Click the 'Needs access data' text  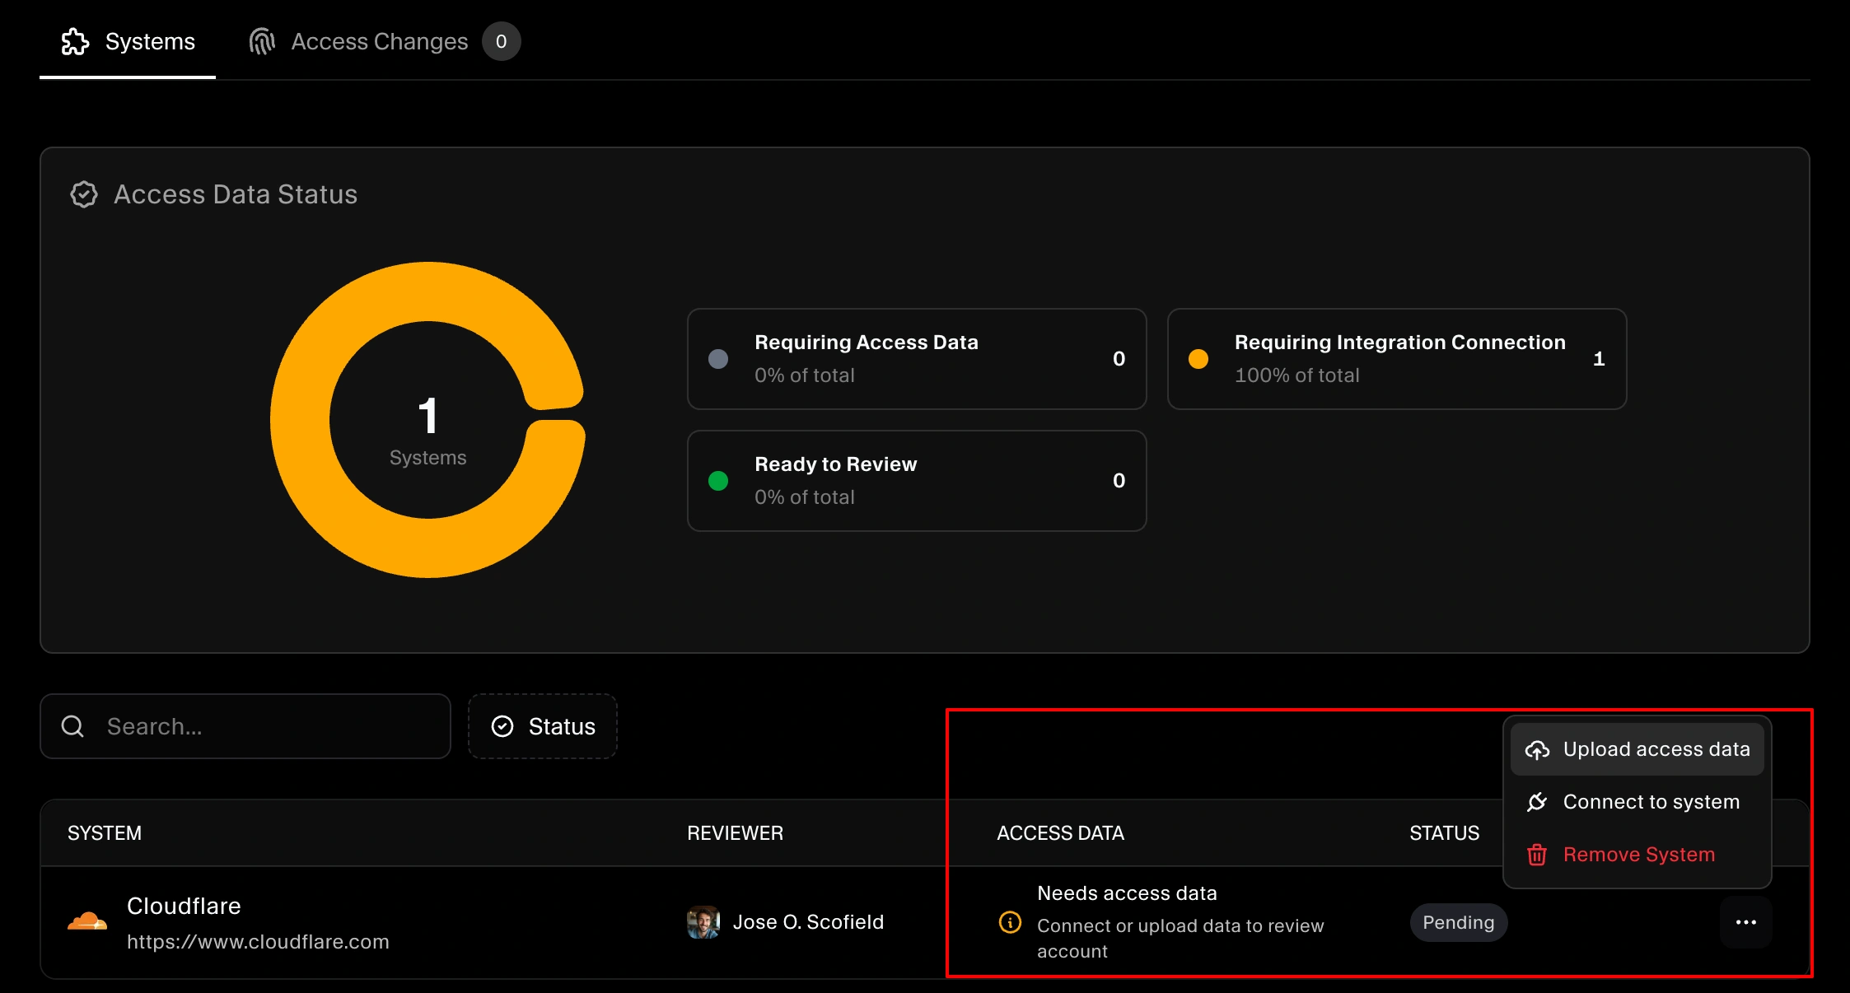tap(1127, 893)
